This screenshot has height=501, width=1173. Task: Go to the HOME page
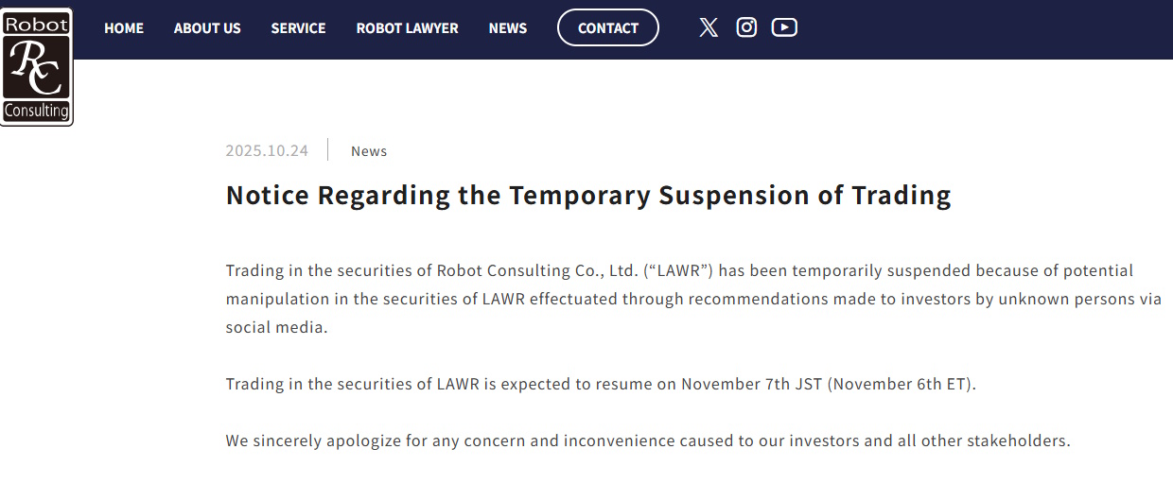[x=124, y=28]
